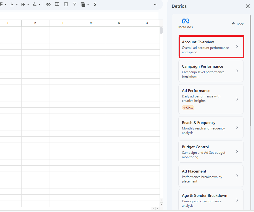Click 'Overall ad account performance and spend' text
This screenshot has height=212, width=254.
205,50
